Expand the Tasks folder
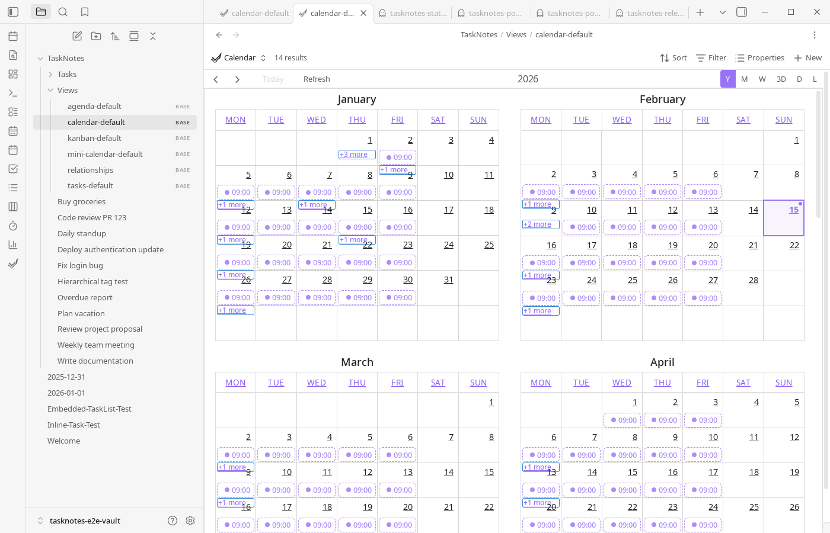This screenshot has height=533, width=830. pos(50,75)
